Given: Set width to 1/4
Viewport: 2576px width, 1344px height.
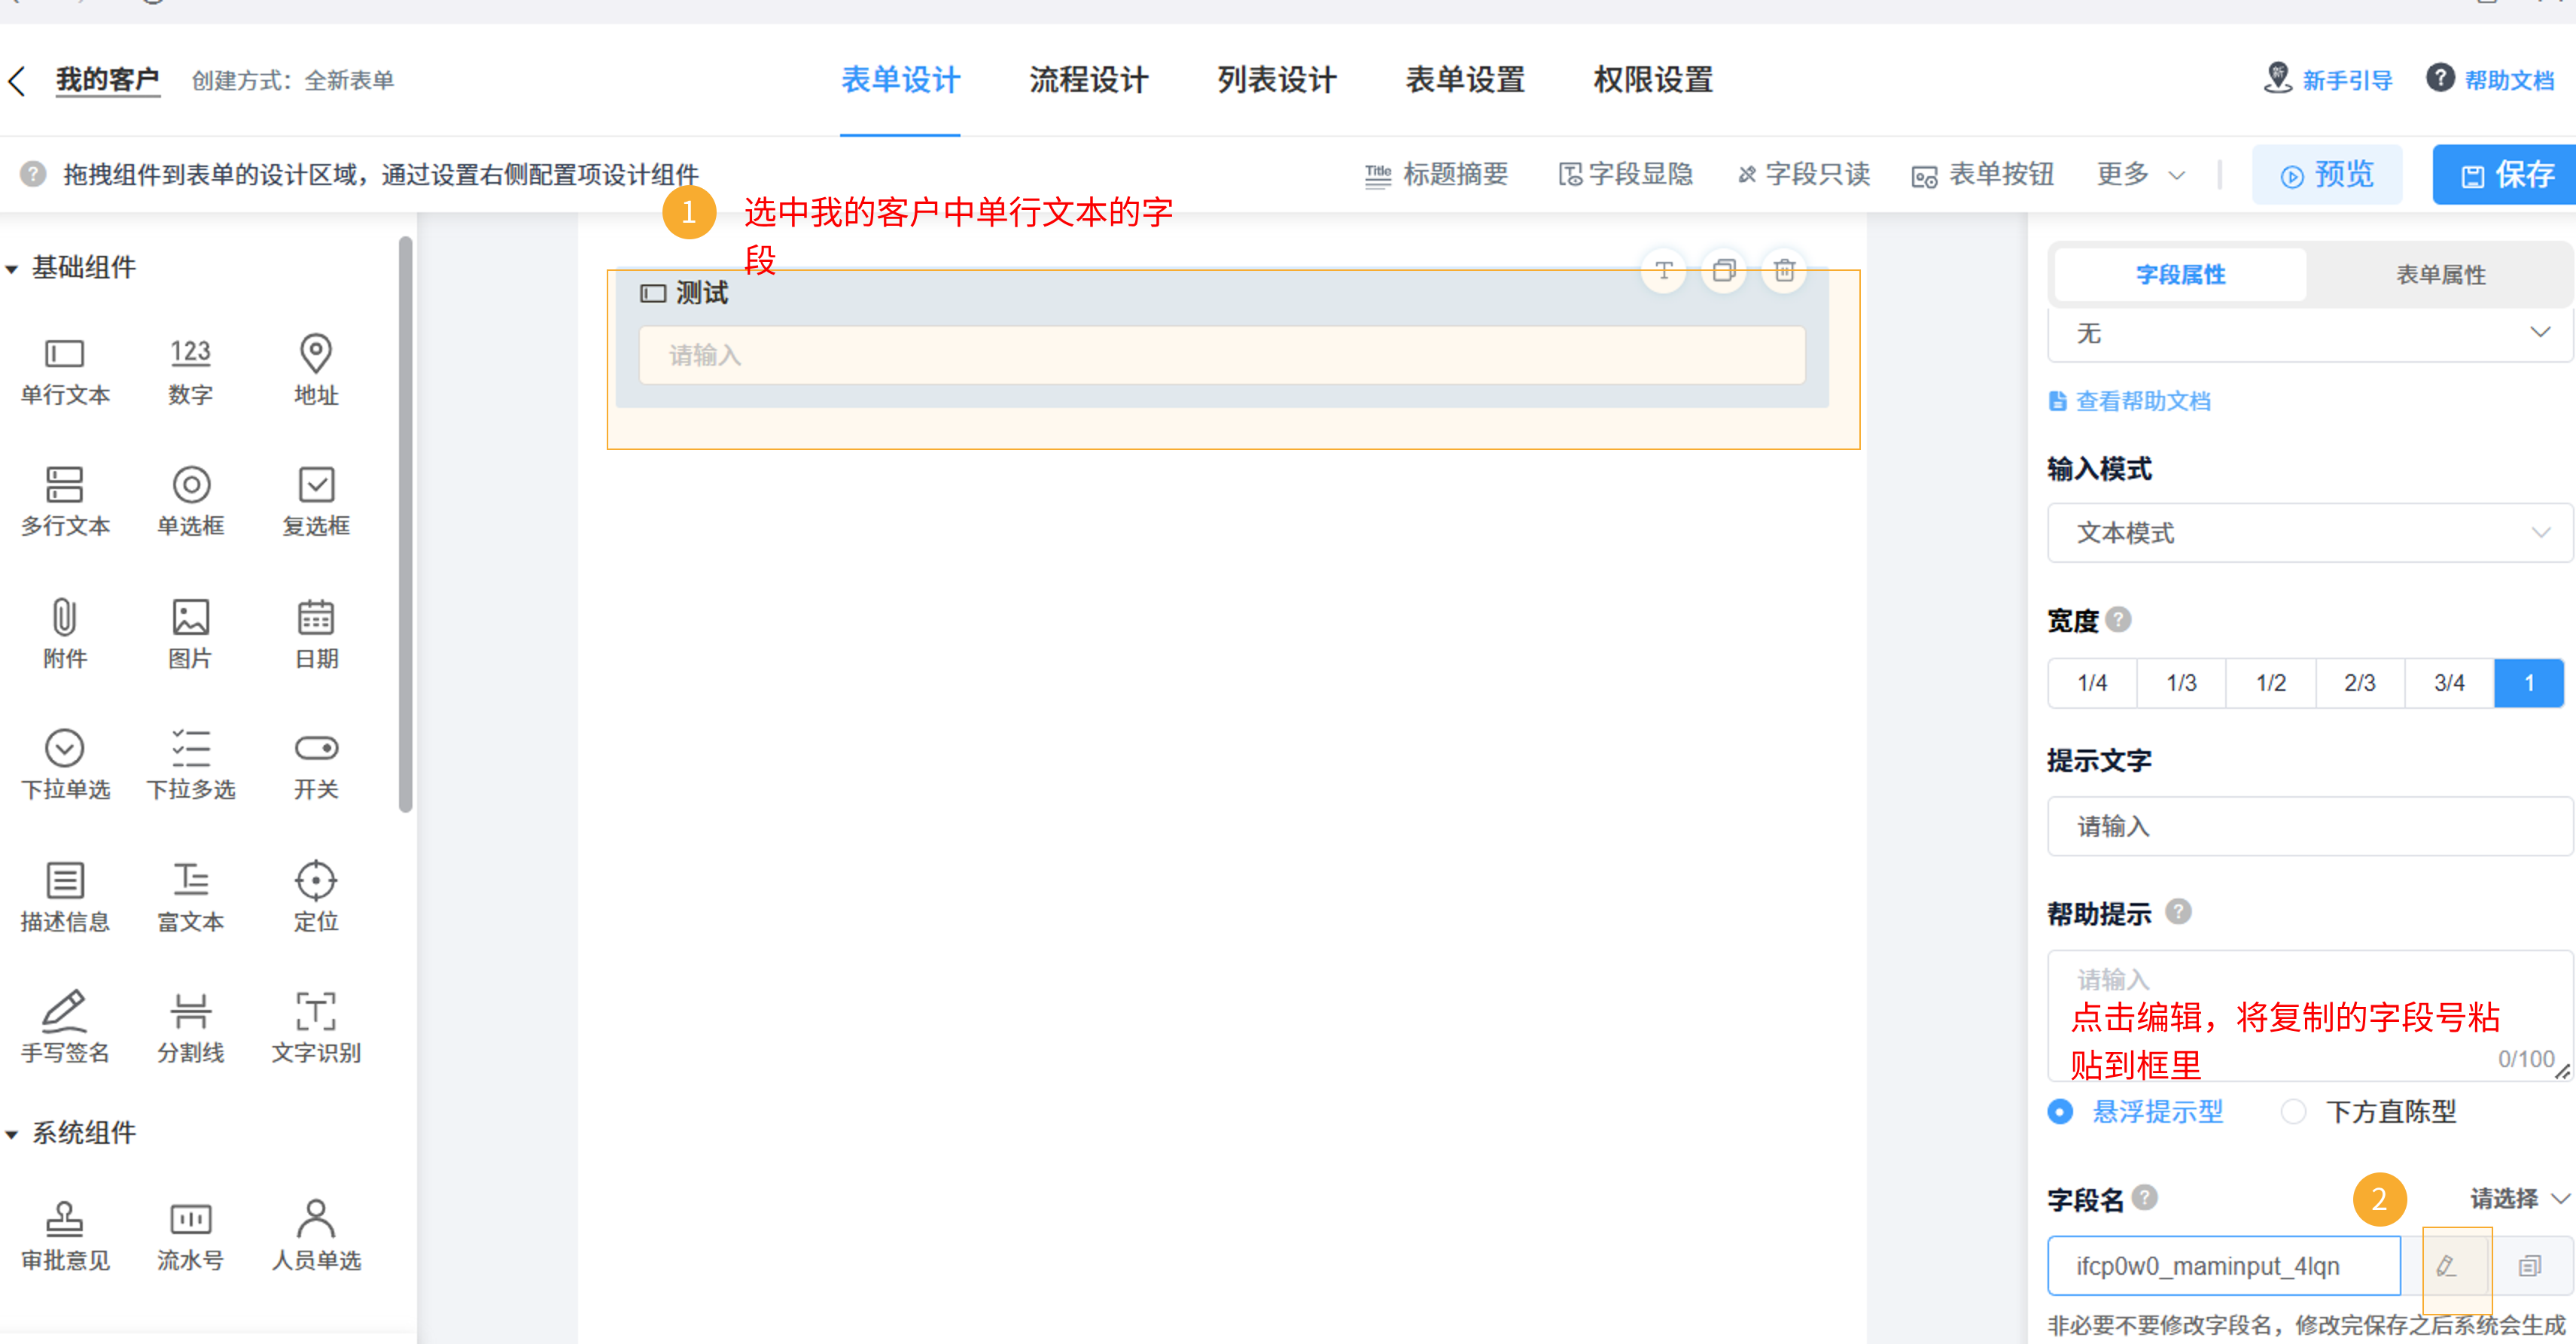Looking at the screenshot, I should pos(2092,683).
